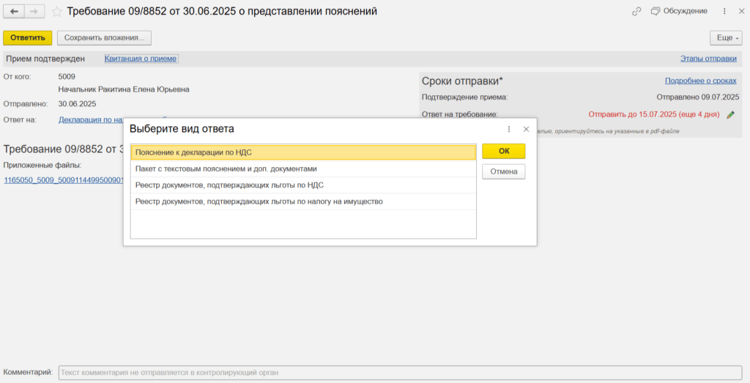Open the Этапы отправки link
Viewport: 750px width, 383px height.
[x=708, y=59]
